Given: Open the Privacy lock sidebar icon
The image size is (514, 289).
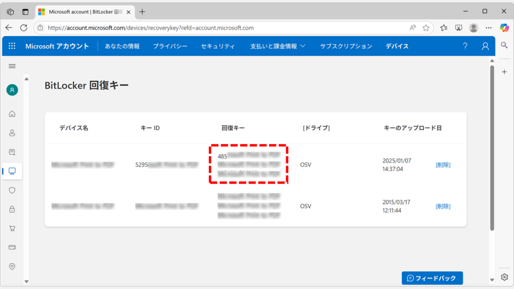Looking at the screenshot, I should click(12, 209).
